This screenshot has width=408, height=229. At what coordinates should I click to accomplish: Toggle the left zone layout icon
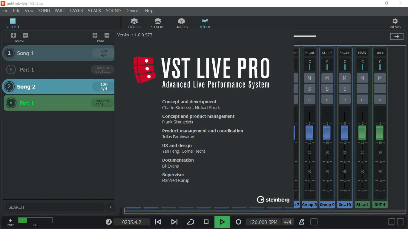[392, 222]
